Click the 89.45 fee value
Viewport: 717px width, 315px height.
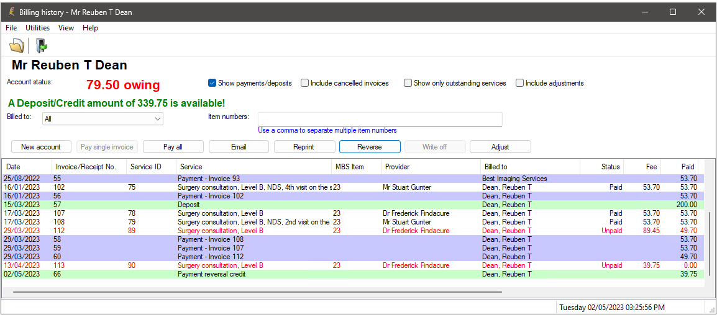coord(651,231)
